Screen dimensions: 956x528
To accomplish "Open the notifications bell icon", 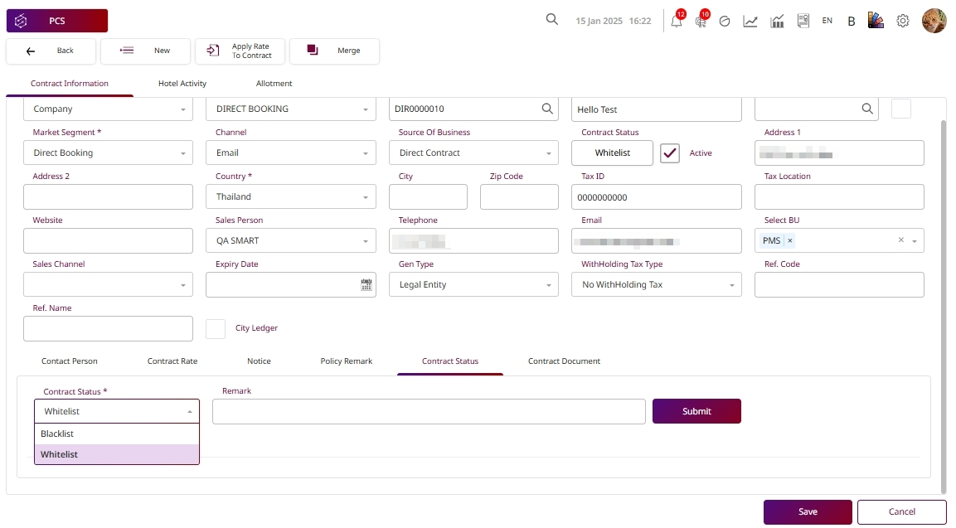I will click(x=677, y=22).
